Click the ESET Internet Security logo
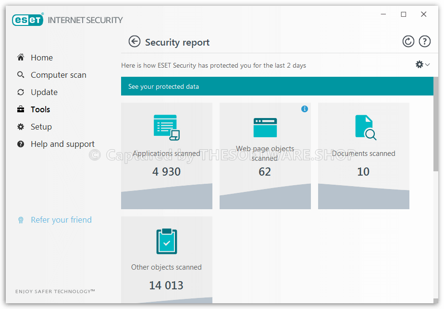The image size is (444, 309). click(68, 20)
